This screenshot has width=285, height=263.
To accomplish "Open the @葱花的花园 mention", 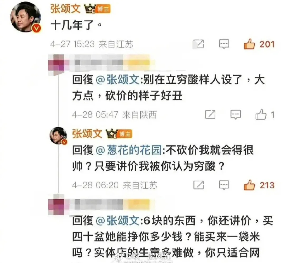I will [129, 150].
